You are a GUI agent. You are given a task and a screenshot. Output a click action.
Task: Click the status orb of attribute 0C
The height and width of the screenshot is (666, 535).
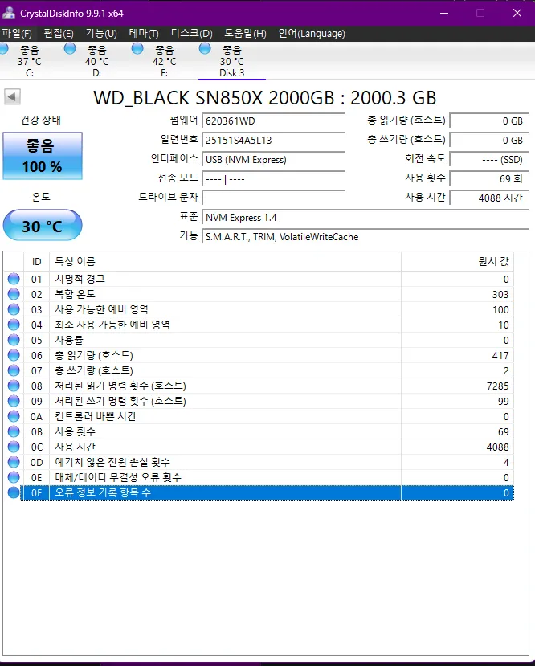14,447
